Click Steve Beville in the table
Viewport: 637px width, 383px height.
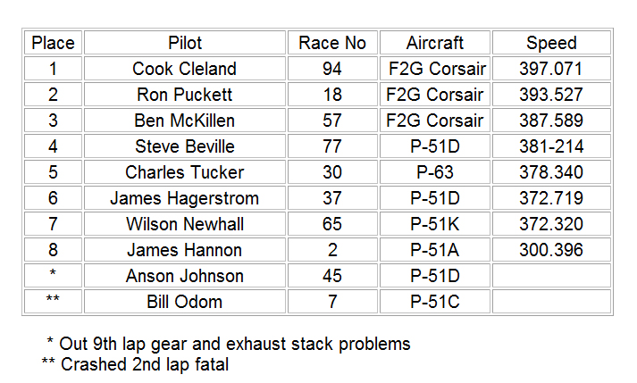[185, 146]
